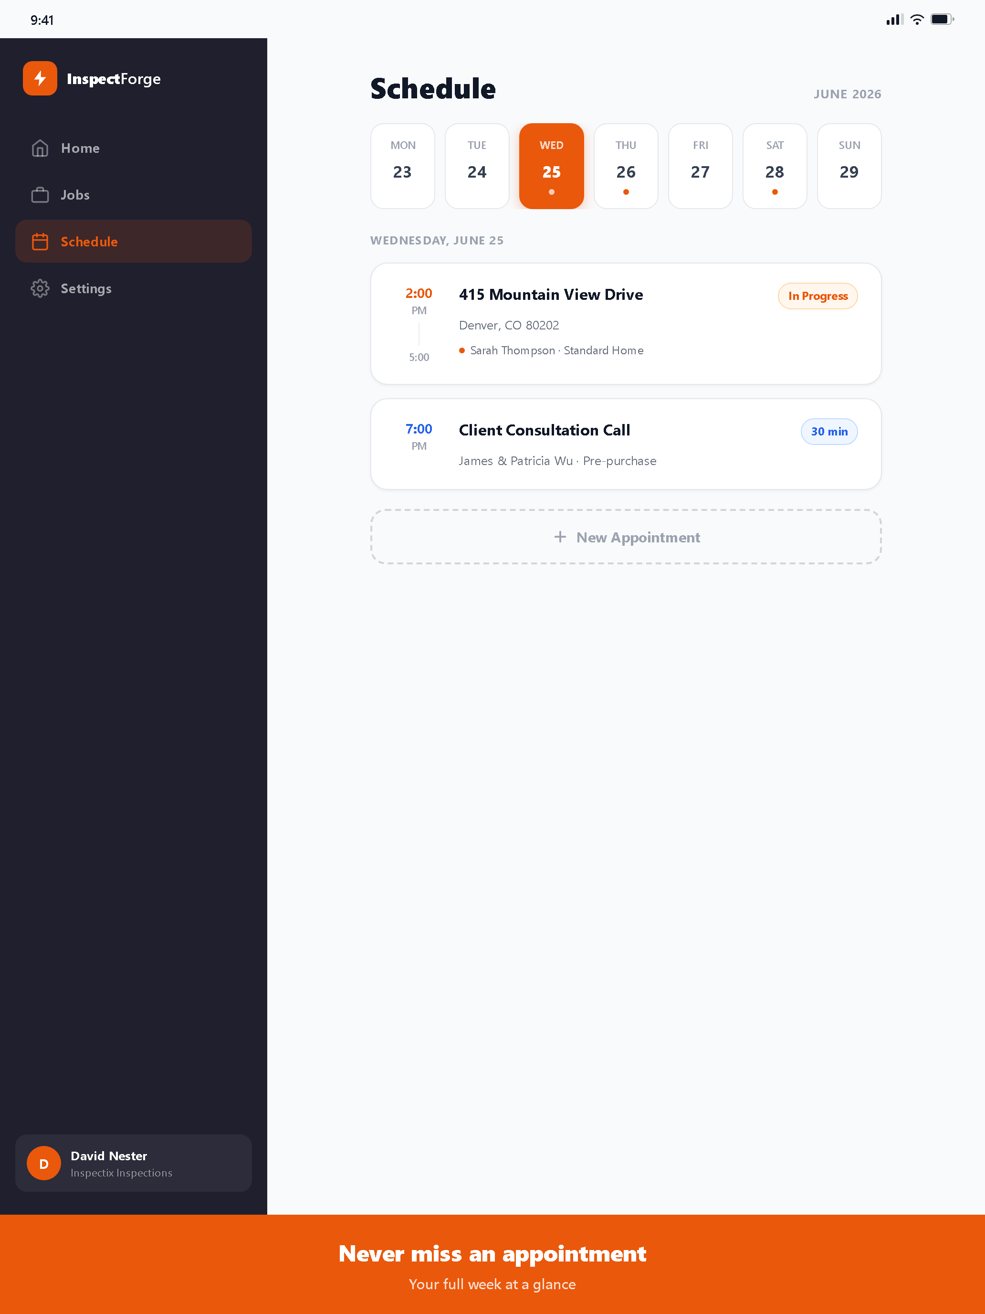Add a New Appointment
Screen dimensions: 985x1314
[626, 537]
